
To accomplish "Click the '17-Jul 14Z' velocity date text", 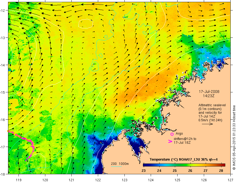I will 207,116.
